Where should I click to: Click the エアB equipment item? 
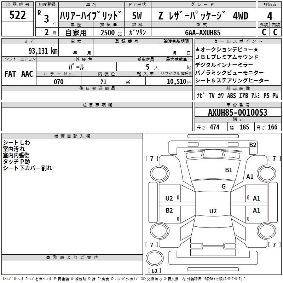[244, 96]
